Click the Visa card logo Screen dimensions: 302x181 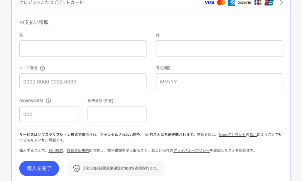[x=209, y=3]
